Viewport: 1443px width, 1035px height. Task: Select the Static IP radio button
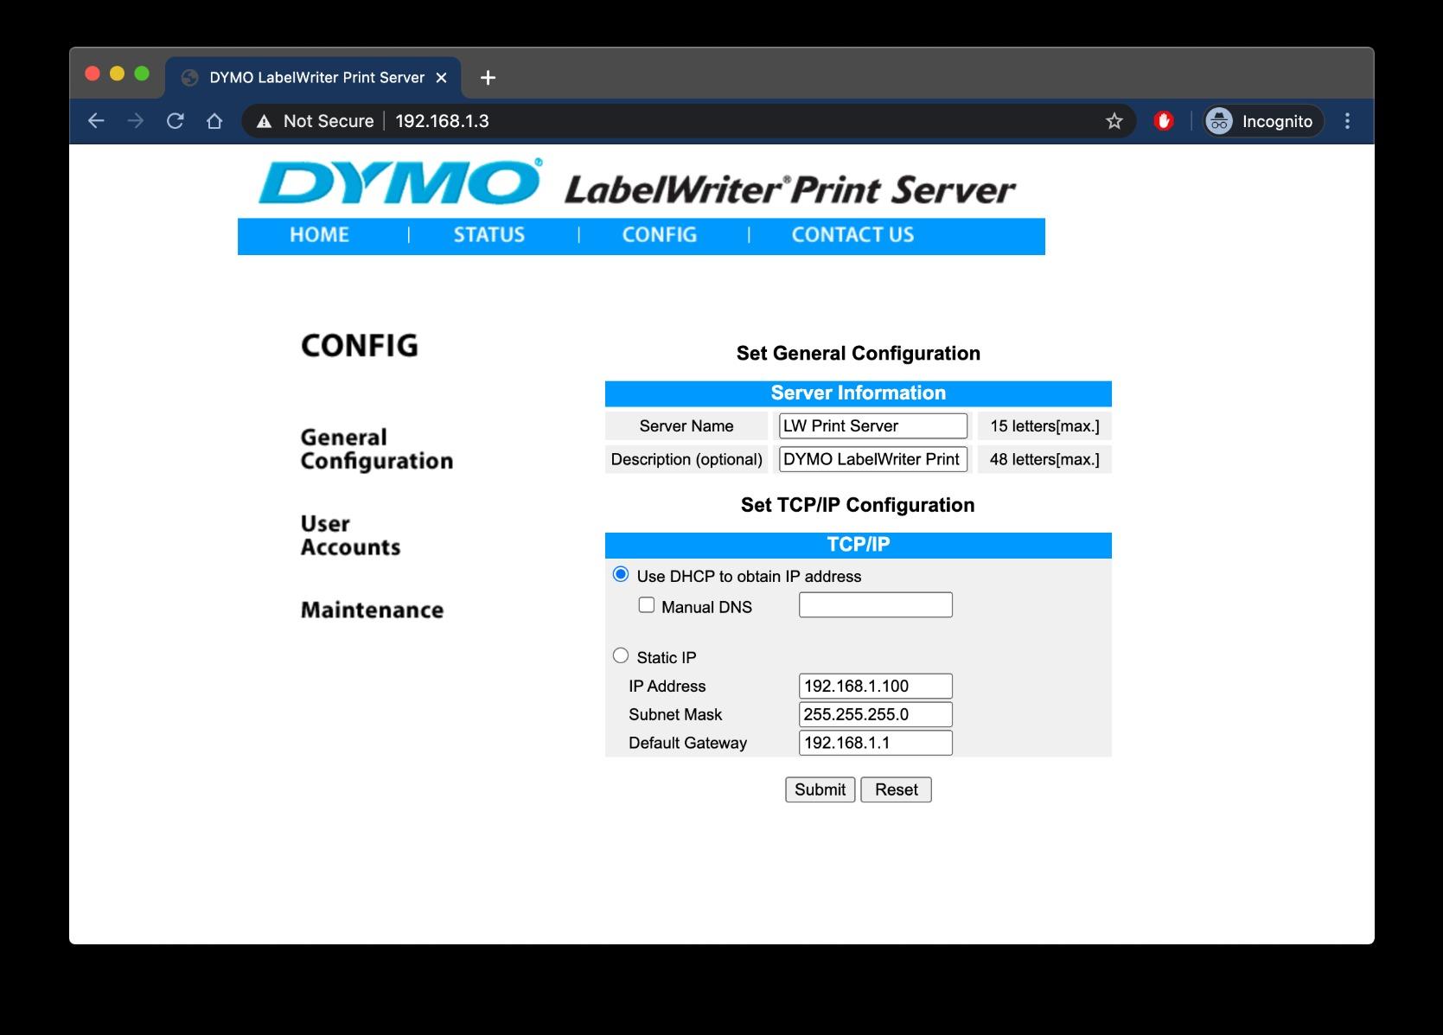[621, 655]
